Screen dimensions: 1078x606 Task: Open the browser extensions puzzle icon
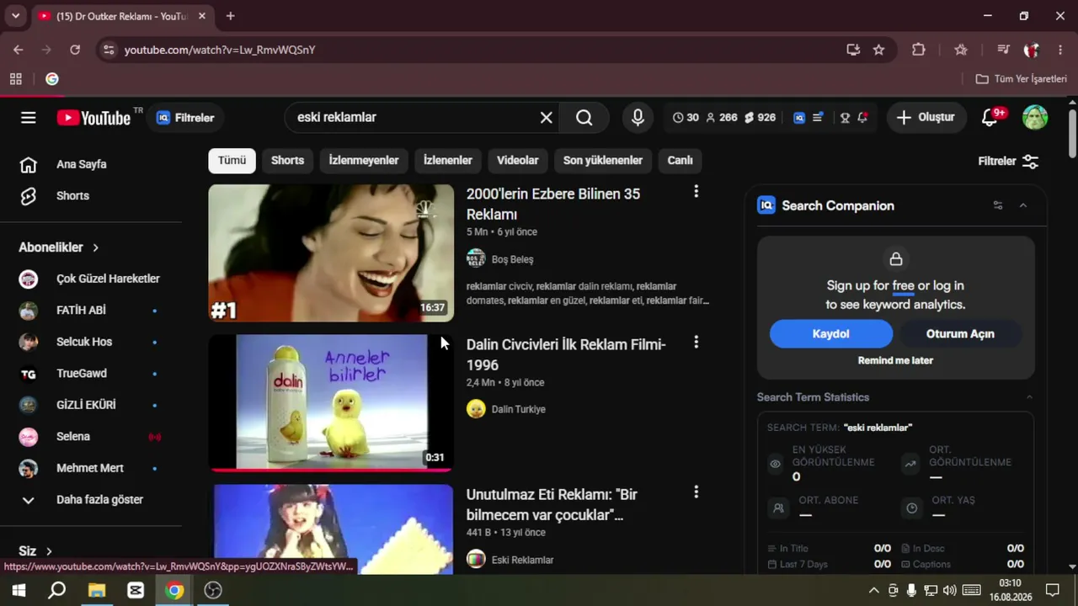pos(919,50)
